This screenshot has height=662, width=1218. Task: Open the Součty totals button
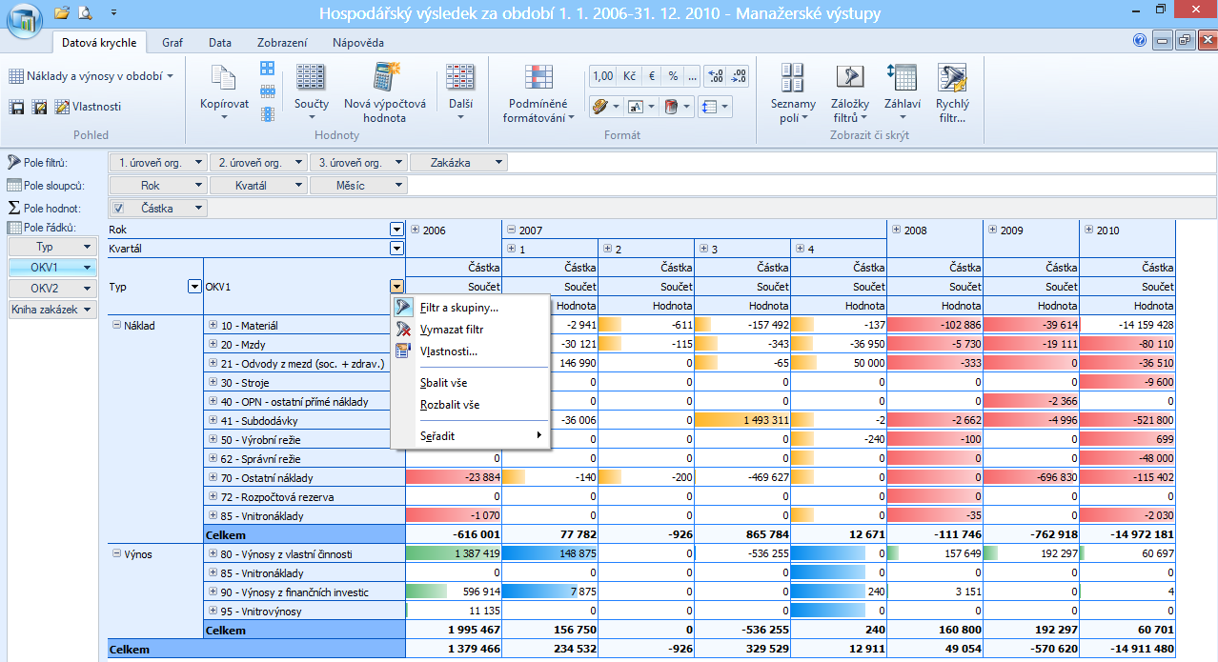[311, 92]
